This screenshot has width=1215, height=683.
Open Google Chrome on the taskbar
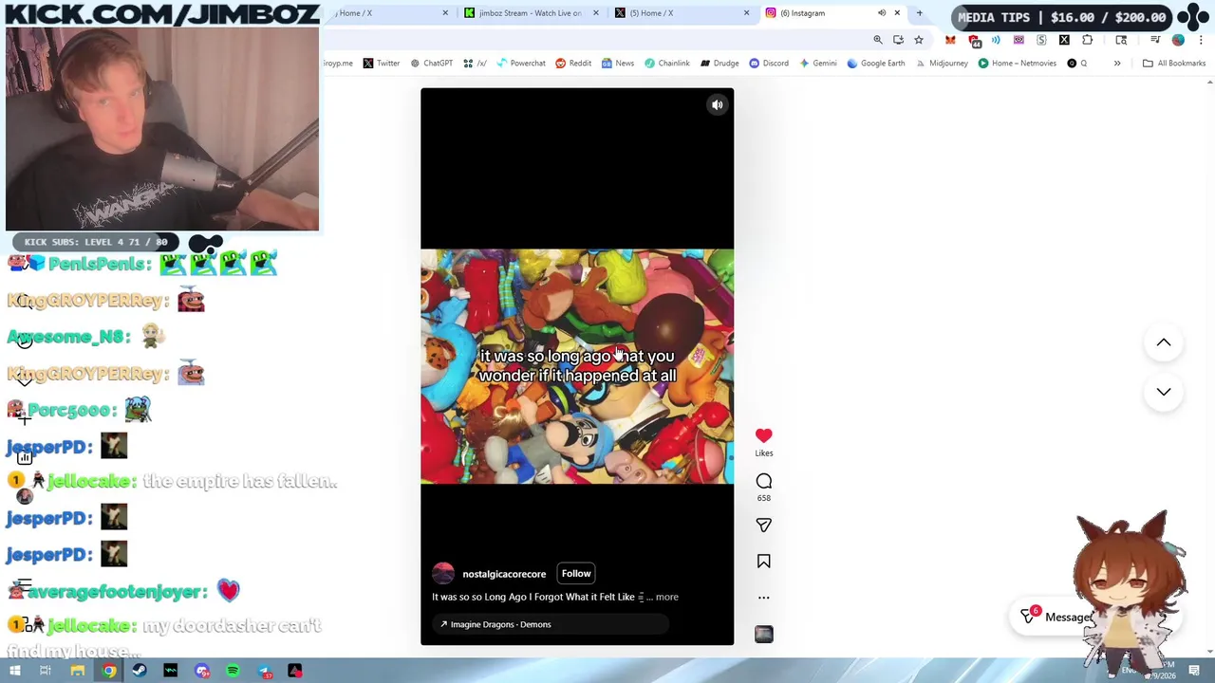109,672
